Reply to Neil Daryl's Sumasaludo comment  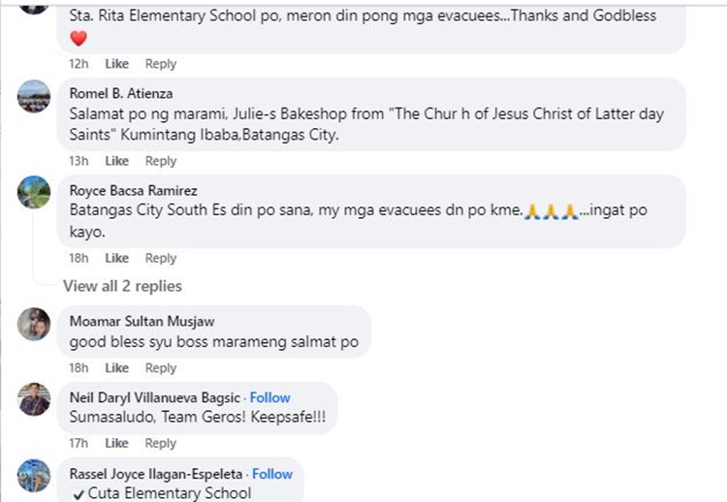pyautogui.click(x=161, y=443)
